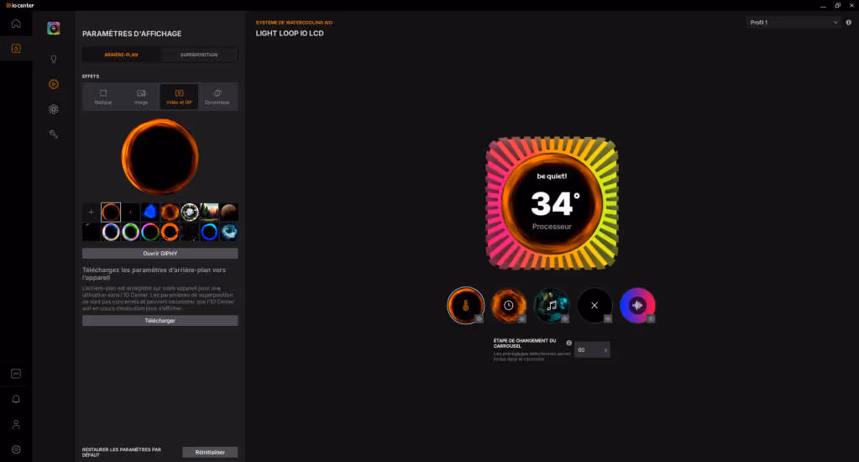
Task: Select the brown planet thumbnail
Action: 229,212
